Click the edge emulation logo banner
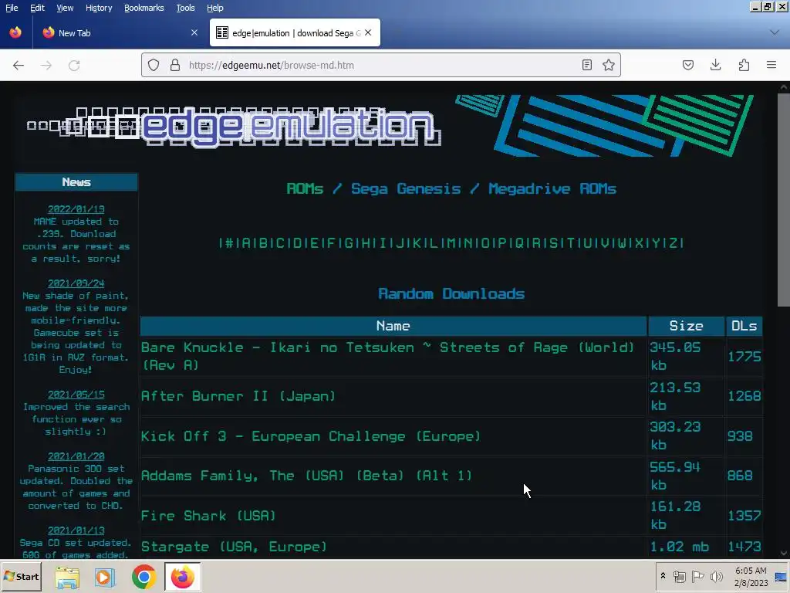The image size is (790, 593). [235, 126]
